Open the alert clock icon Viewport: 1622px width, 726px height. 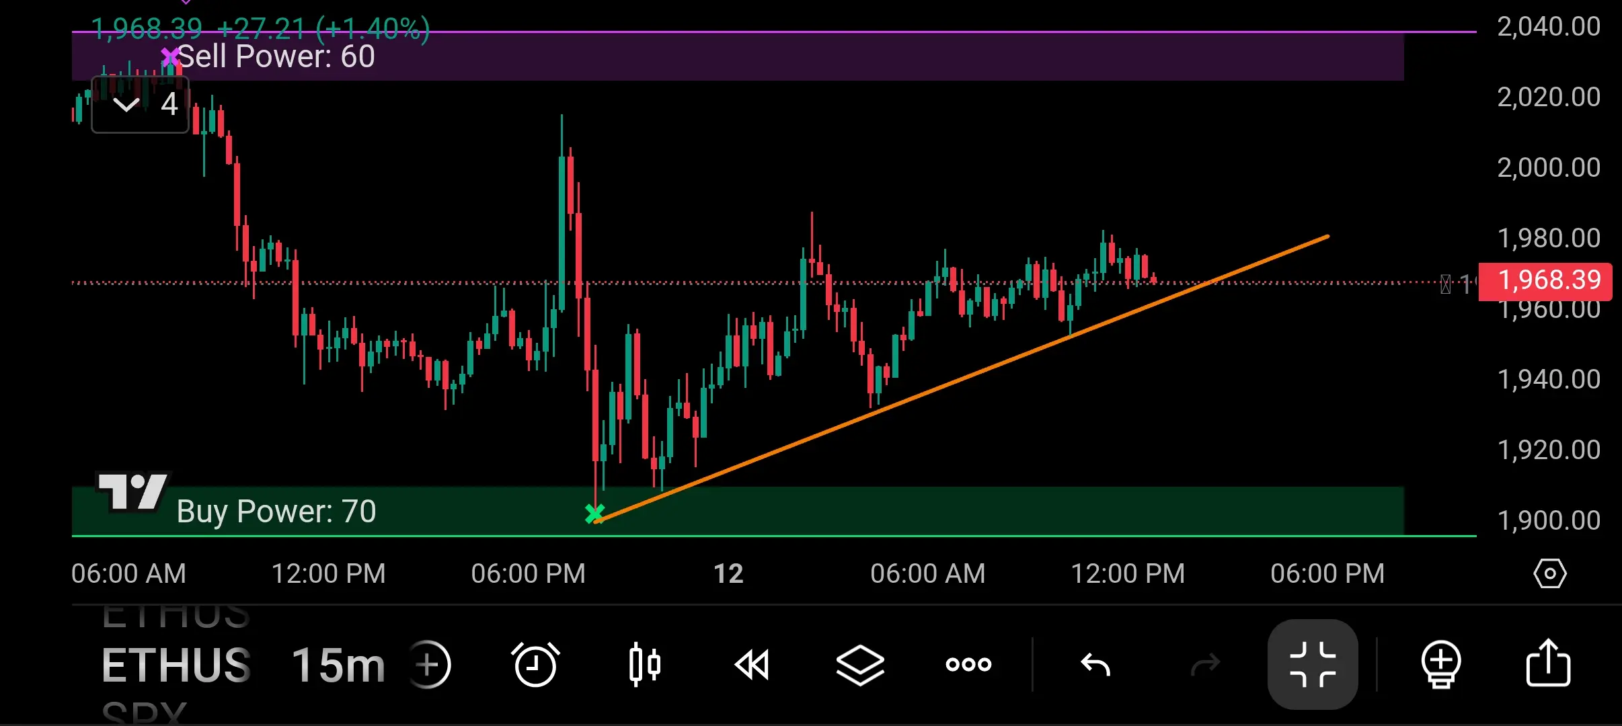[x=535, y=665]
